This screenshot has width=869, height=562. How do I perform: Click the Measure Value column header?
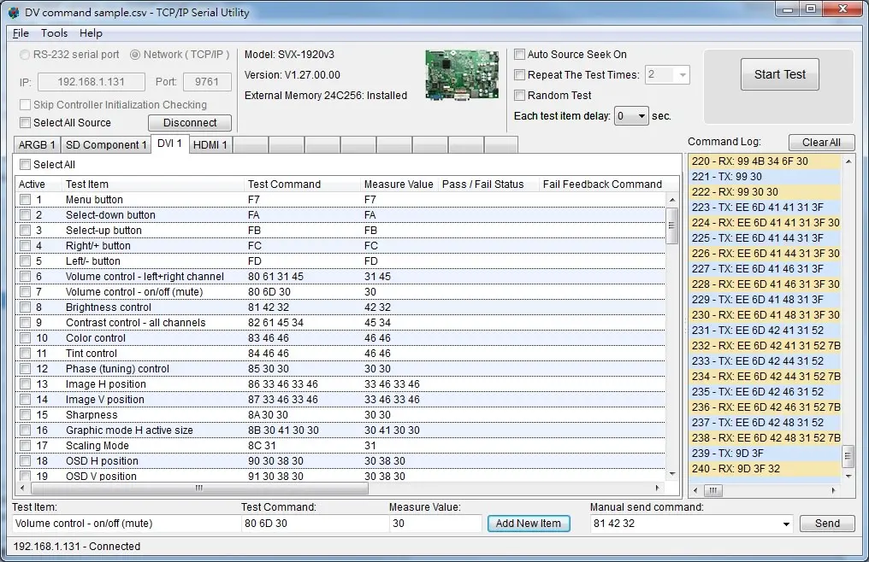click(x=399, y=184)
